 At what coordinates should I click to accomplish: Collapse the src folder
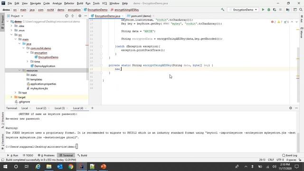pyautogui.click(x=11, y=35)
